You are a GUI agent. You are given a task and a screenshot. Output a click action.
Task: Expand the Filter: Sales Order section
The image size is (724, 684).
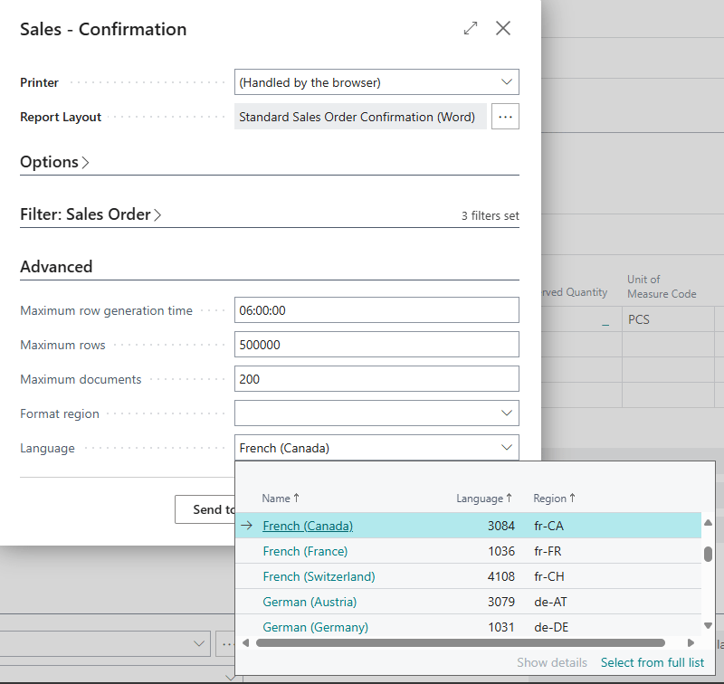(90, 214)
